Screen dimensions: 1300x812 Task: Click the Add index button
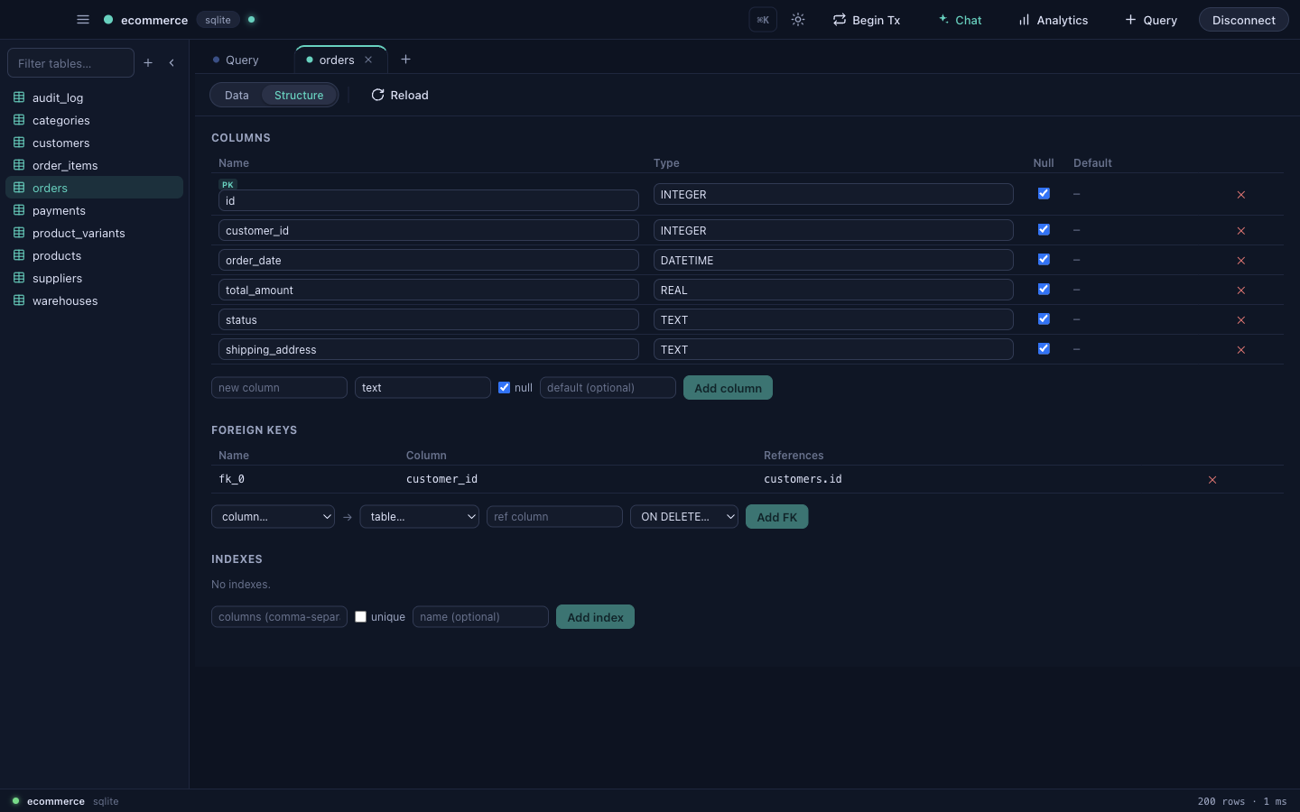(x=596, y=617)
